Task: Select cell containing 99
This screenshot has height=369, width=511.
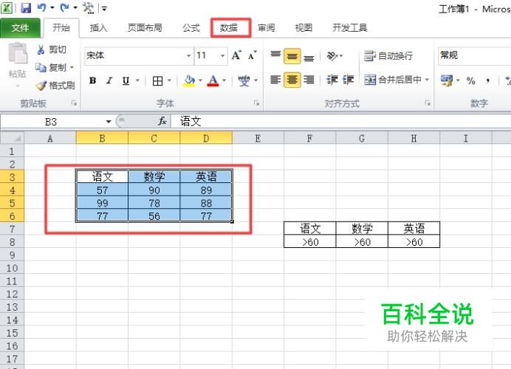Action: [x=103, y=203]
